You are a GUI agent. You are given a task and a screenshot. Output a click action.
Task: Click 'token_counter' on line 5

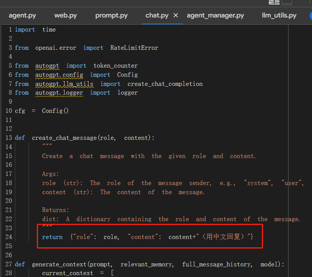115,66
